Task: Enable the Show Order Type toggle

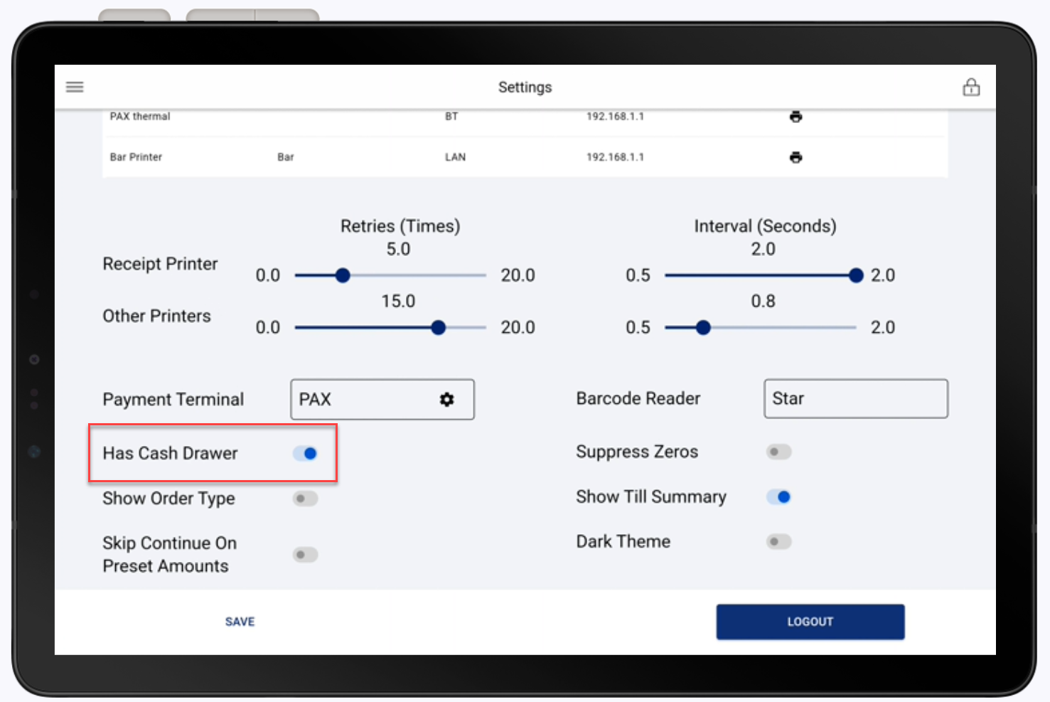Action: 305,498
